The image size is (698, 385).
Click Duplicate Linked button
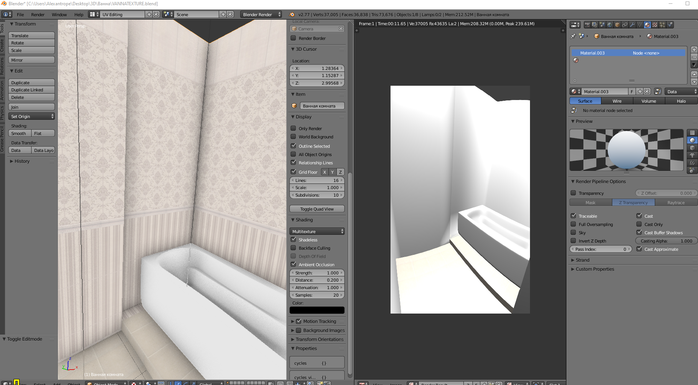pyautogui.click(x=32, y=90)
